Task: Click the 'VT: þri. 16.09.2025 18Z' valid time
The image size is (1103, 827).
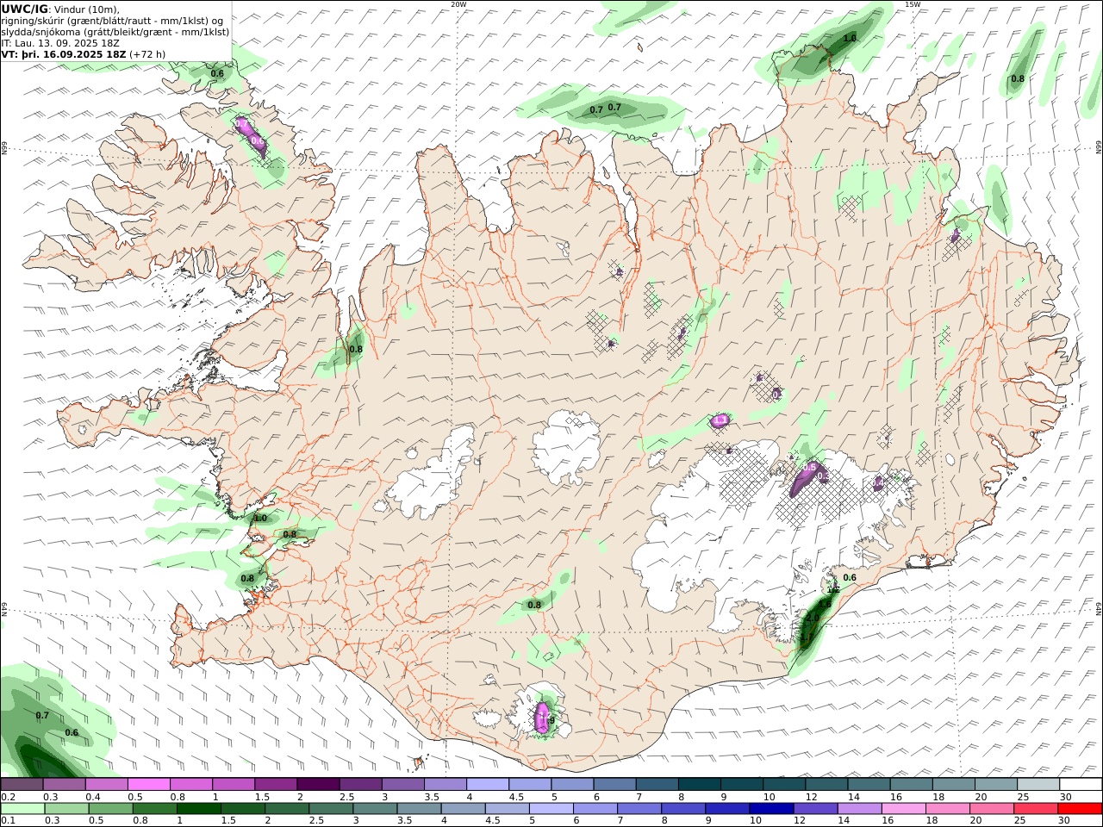Action: (65, 54)
